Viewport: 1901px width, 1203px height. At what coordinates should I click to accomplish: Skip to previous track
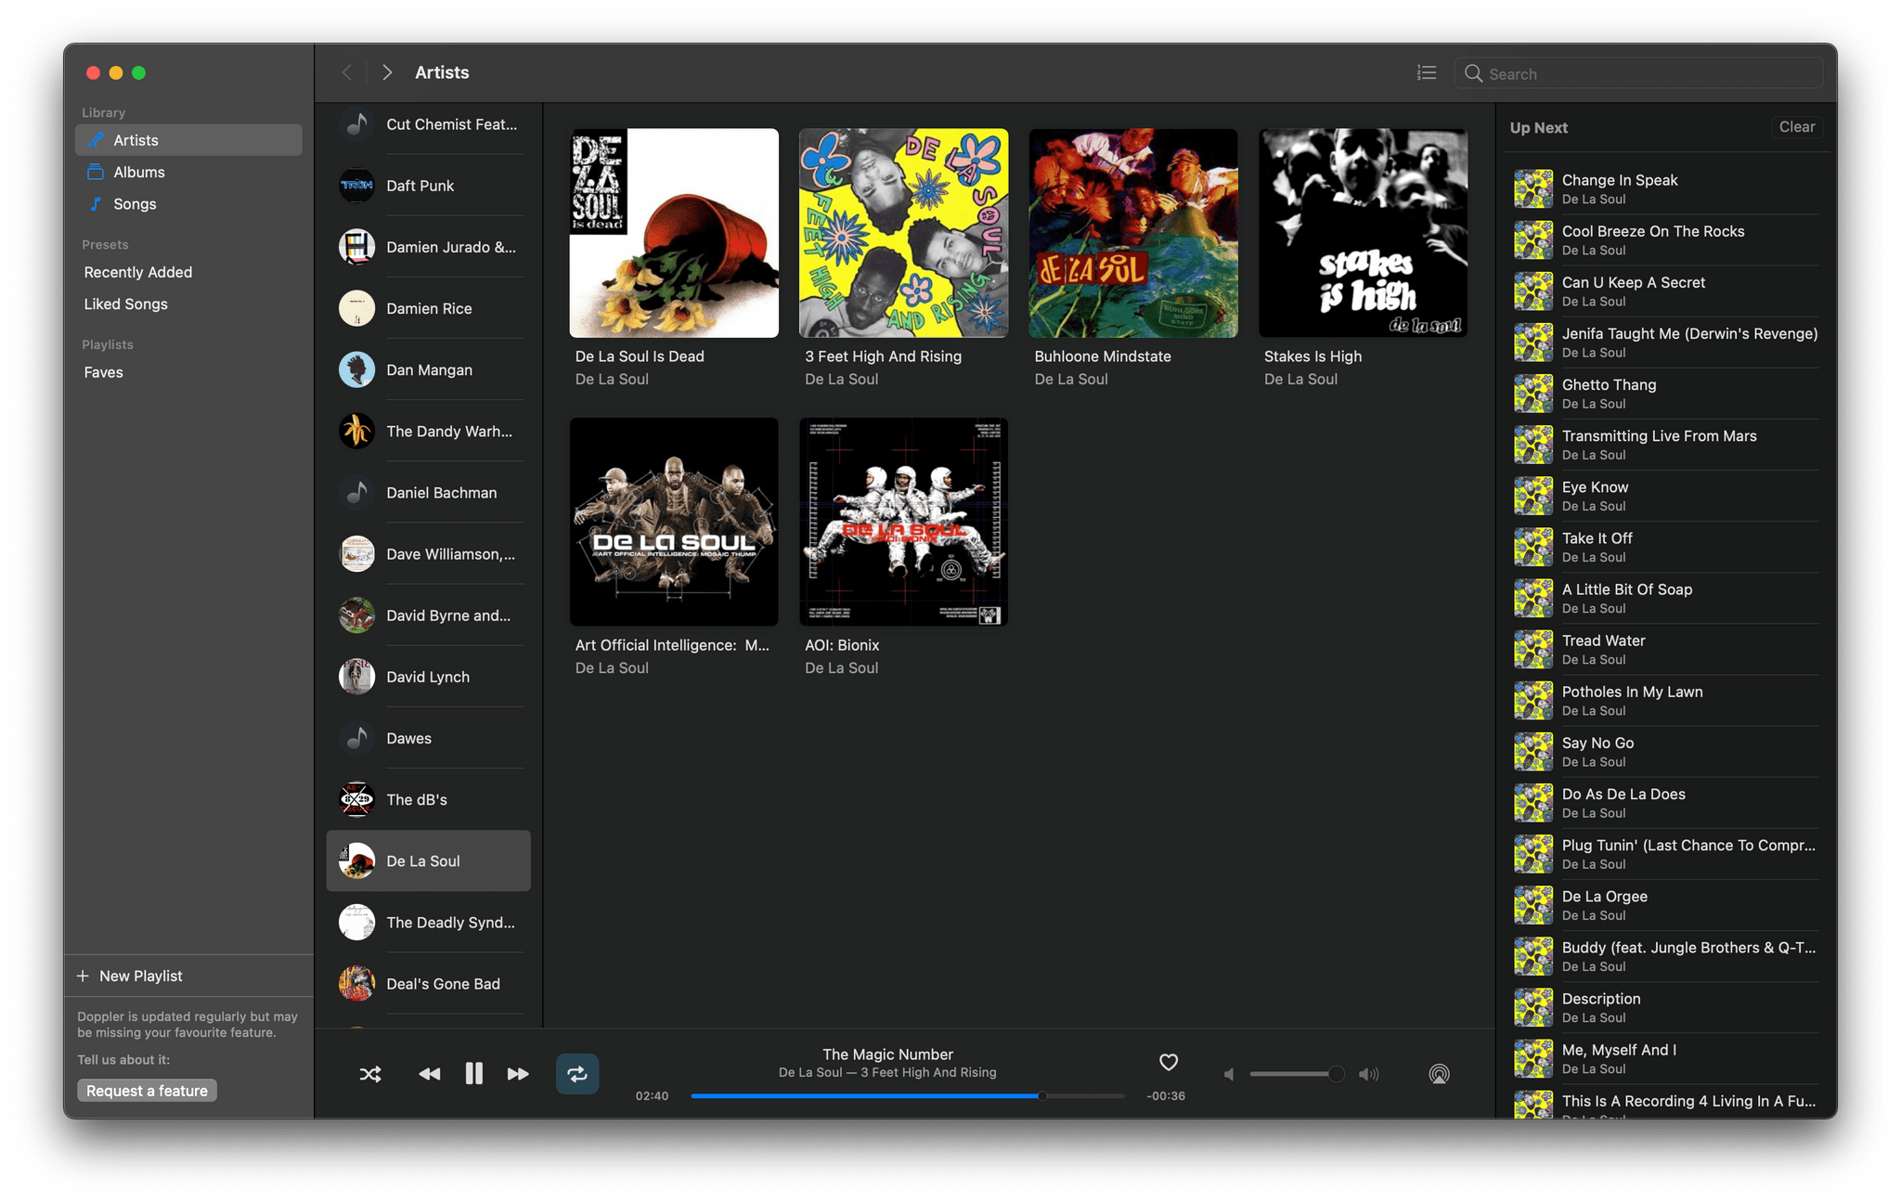[x=428, y=1073]
